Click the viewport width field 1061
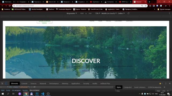This screenshot has height=96, width=172. coord(82,13)
